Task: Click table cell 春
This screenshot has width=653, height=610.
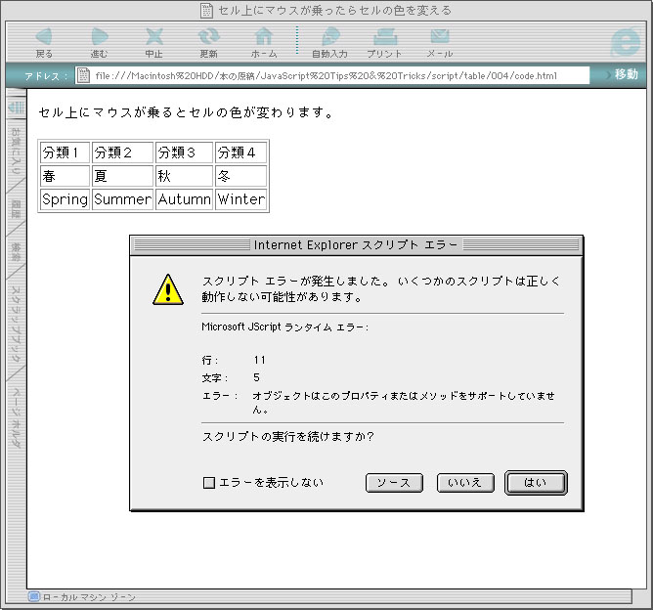Action: 65,176
